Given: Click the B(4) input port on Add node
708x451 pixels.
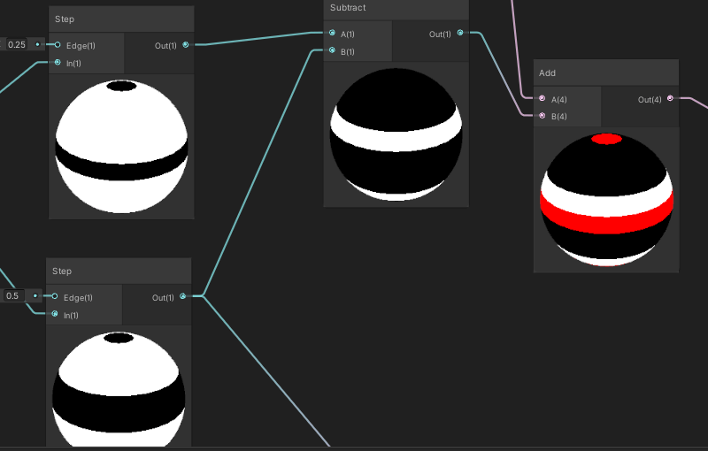Looking at the screenshot, I should [543, 116].
